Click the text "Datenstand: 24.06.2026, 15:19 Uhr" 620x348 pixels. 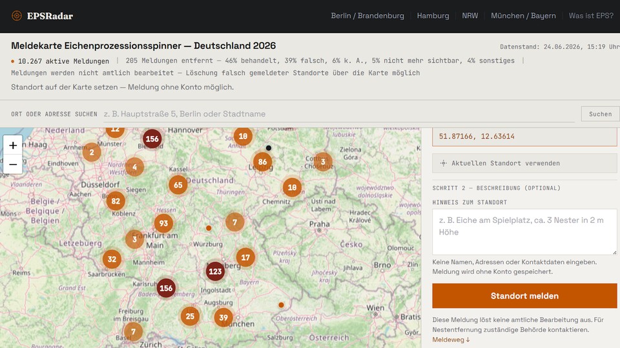559,46
